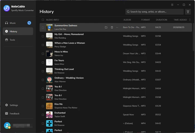Toggle the select-all checkbox in header
The height and width of the screenshot is (133, 195).
pos(43,20)
